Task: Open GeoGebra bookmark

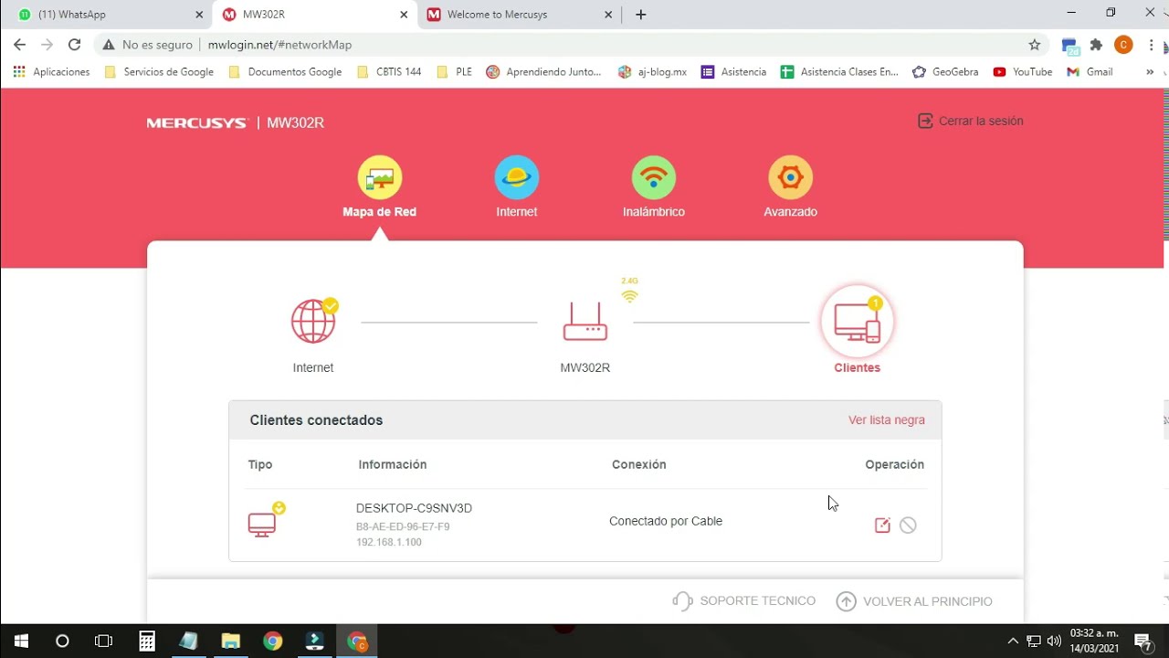Action: point(945,72)
